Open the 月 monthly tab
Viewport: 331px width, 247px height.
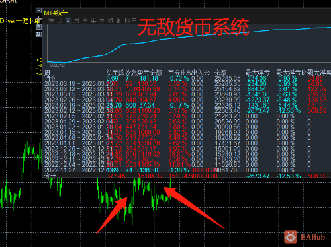coord(76,20)
